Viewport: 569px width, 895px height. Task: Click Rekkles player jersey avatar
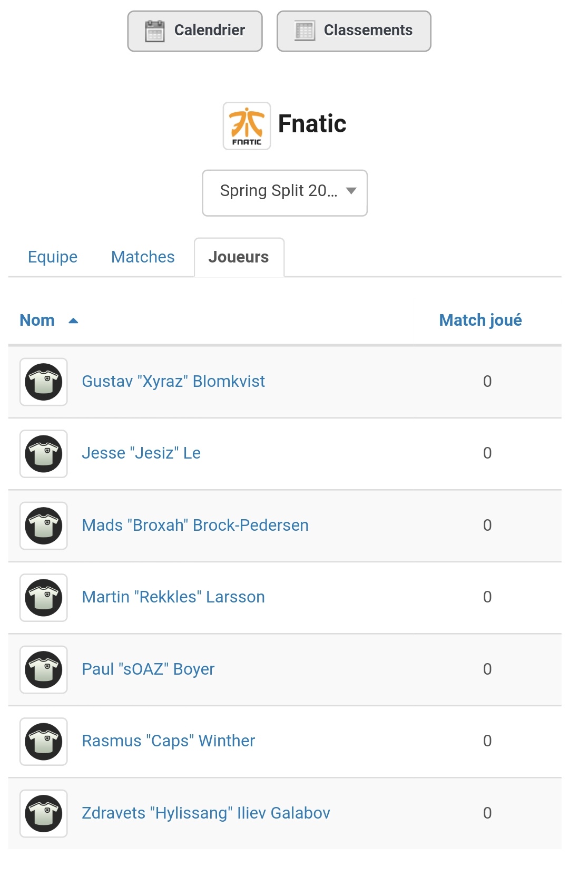pyautogui.click(x=44, y=597)
